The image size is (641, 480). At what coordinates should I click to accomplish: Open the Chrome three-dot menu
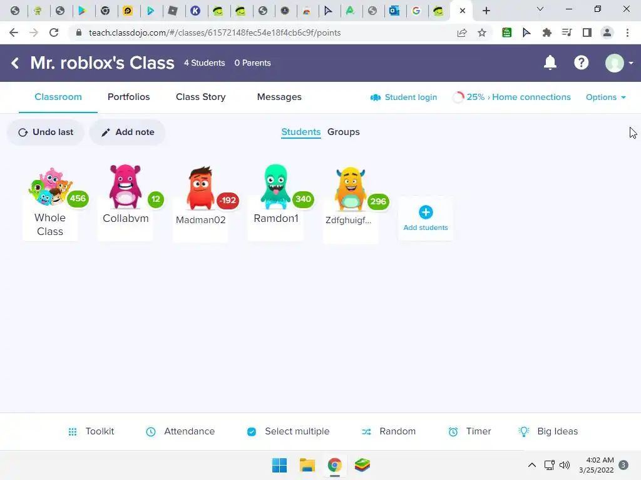[627, 32]
